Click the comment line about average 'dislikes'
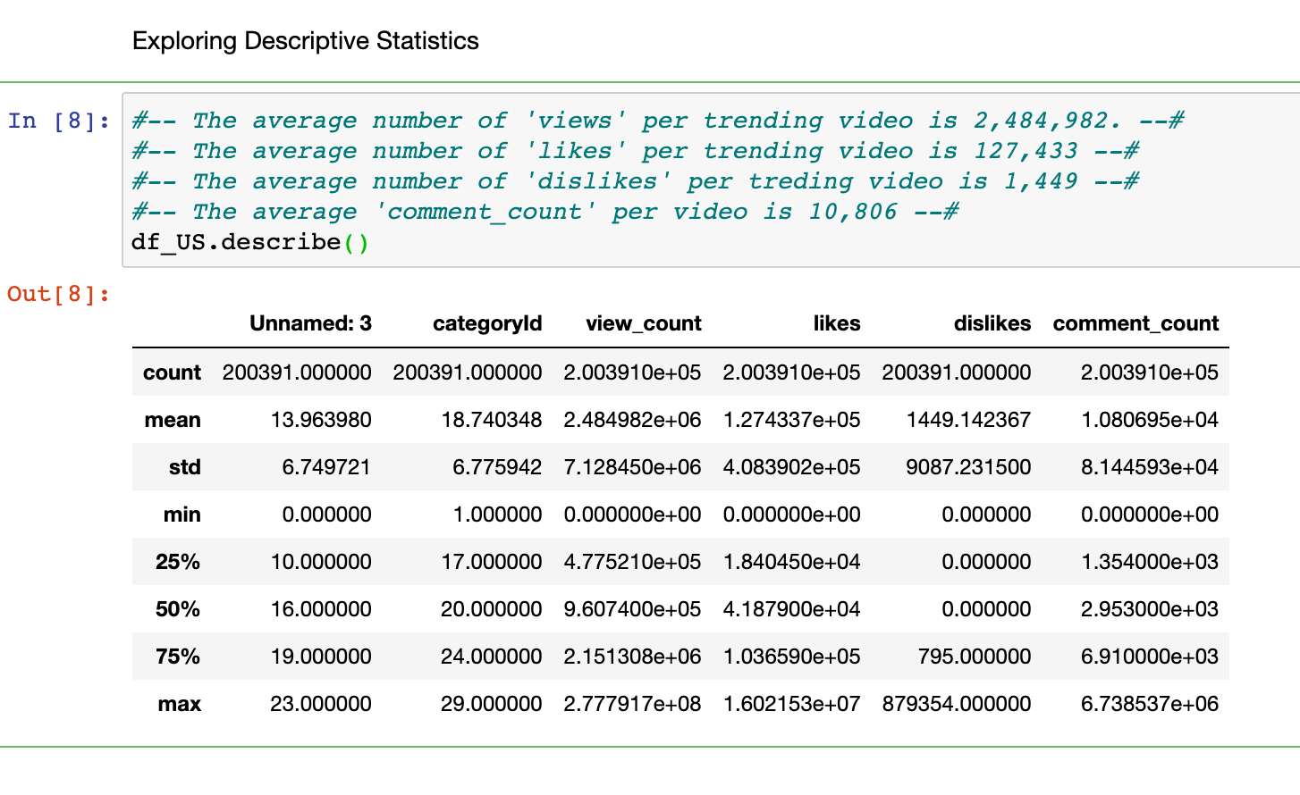This screenshot has height=795, width=1300. point(635,181)
